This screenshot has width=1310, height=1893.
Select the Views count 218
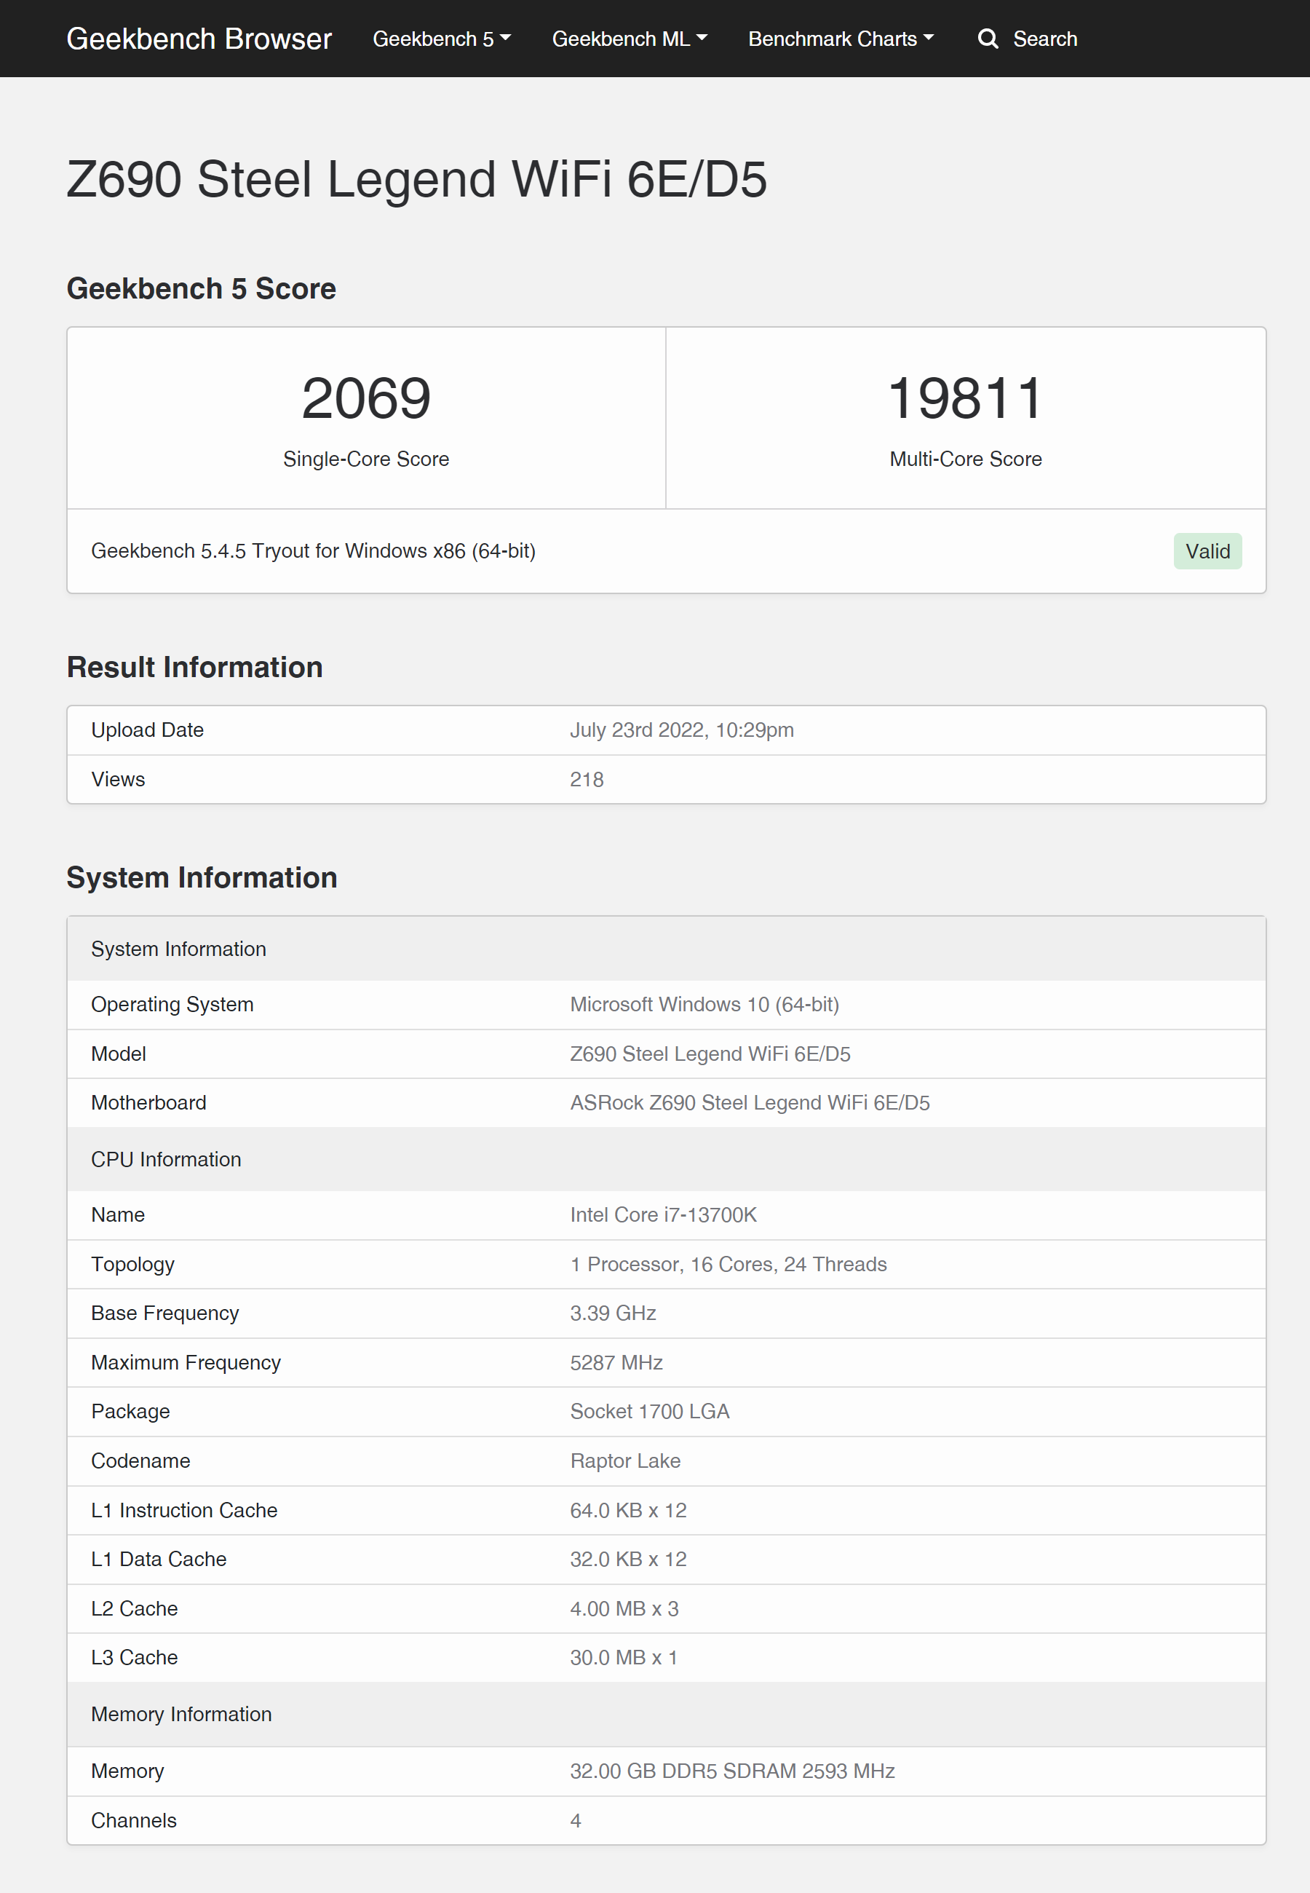tap(587, 779)
